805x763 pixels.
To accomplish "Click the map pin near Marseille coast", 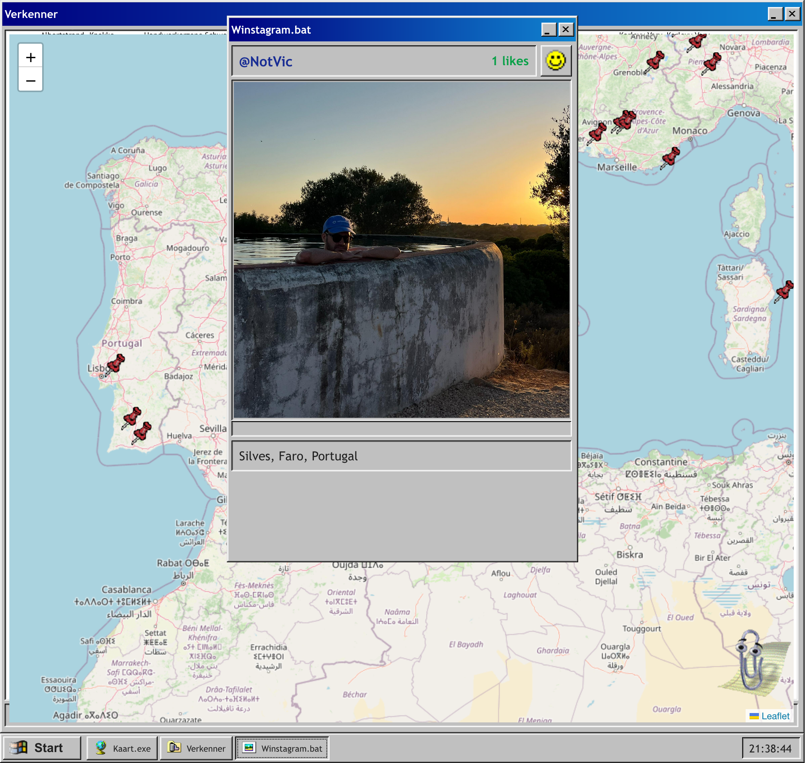I will pos(670,157).
